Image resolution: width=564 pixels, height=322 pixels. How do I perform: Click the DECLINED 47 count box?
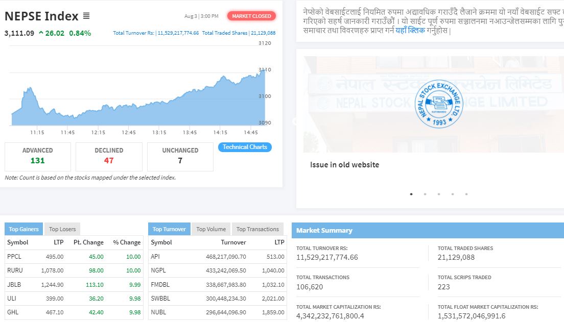coord(109,157)
